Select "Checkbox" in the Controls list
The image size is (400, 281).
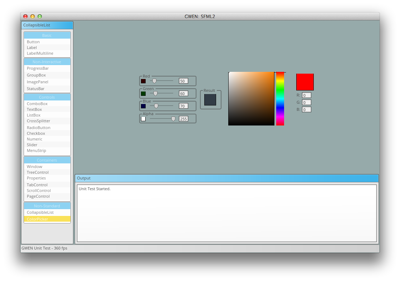(36, 133)
